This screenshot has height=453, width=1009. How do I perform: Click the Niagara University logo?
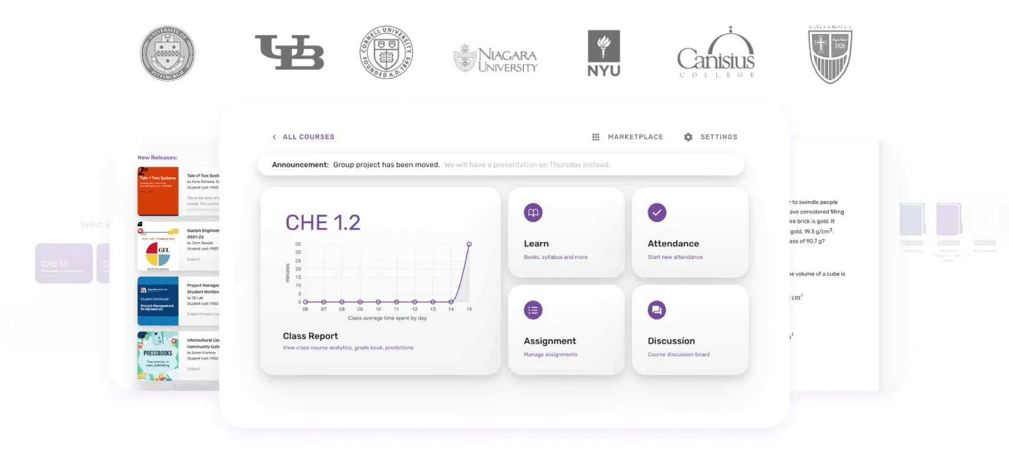pos(496,59)
